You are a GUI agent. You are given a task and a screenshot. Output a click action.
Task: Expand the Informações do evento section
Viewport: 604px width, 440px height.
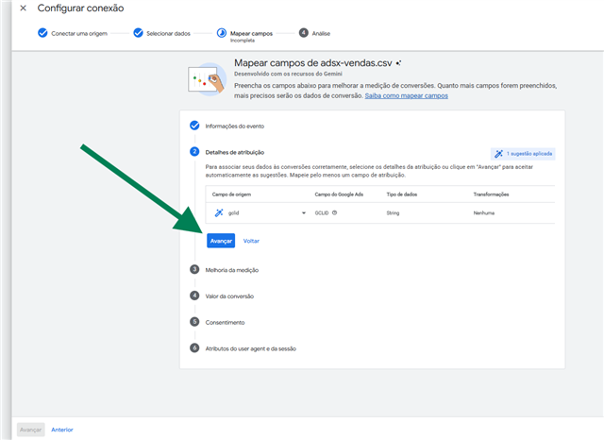pyautogui.click(x=235, y=127)
